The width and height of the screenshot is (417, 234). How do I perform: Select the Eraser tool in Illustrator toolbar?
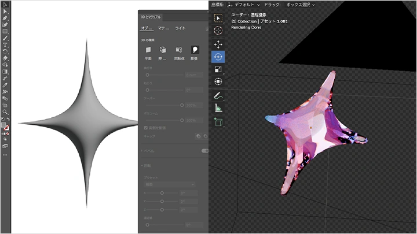point(5,58)
